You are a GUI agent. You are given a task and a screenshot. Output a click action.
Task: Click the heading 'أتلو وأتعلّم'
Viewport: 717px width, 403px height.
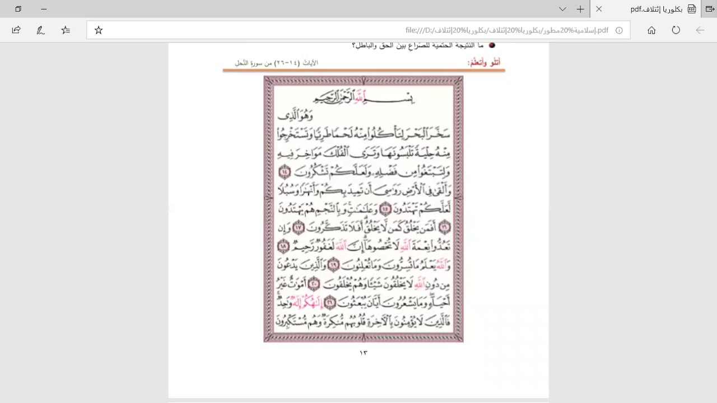click(x=484, y=62)
